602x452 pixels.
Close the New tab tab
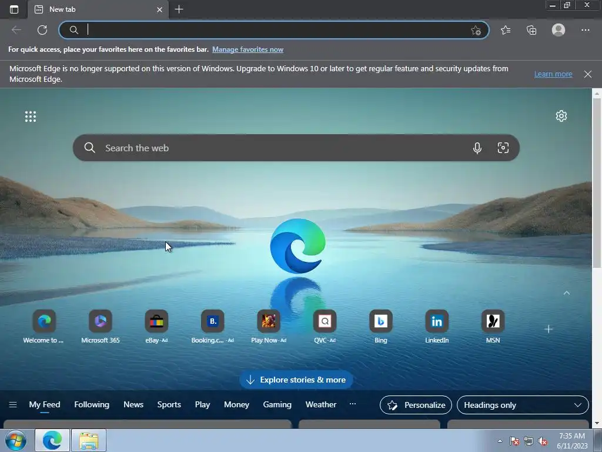click(160, 9)
